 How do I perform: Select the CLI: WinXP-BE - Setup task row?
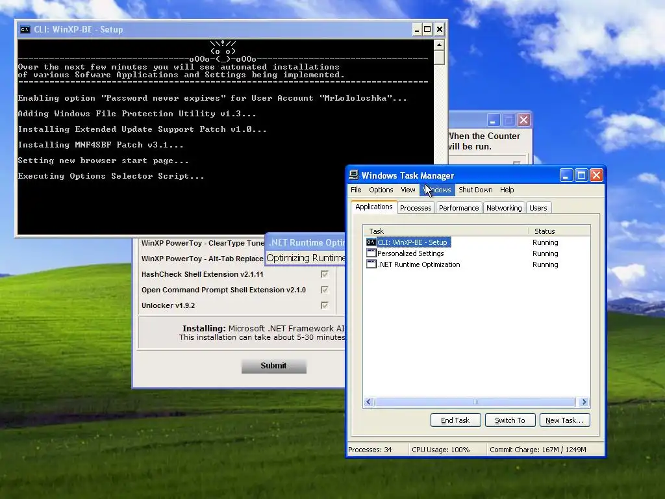click(477, 242)
